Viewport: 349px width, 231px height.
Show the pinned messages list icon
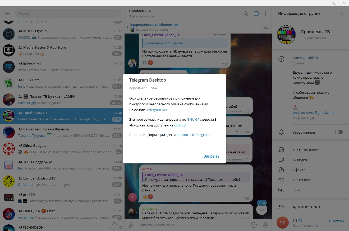coord(265,27)
